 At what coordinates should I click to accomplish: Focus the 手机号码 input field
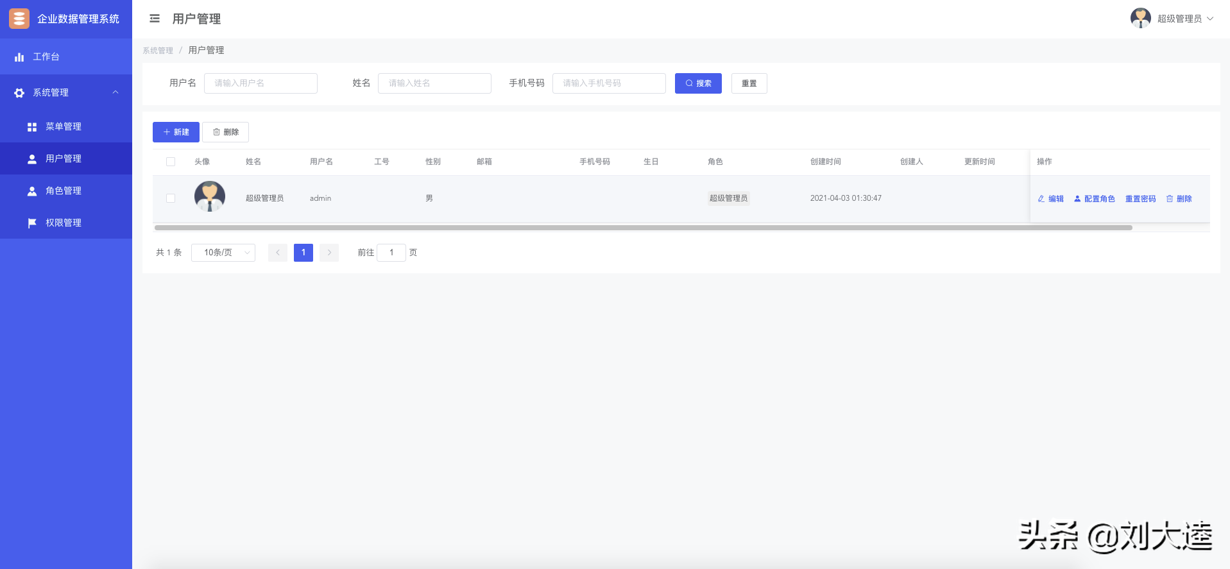[x=609, y=83]
